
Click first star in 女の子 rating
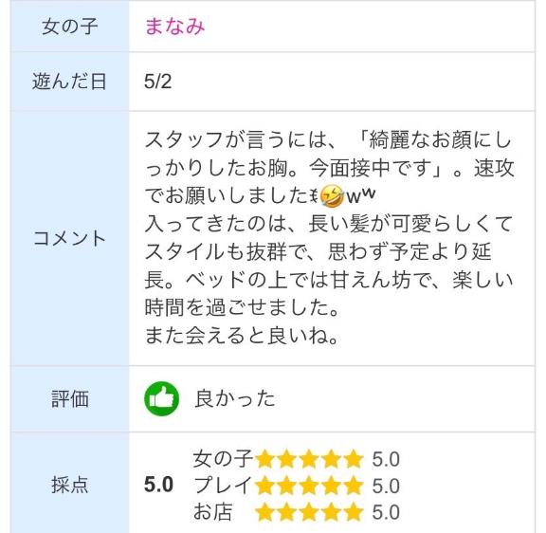point(265,459)
